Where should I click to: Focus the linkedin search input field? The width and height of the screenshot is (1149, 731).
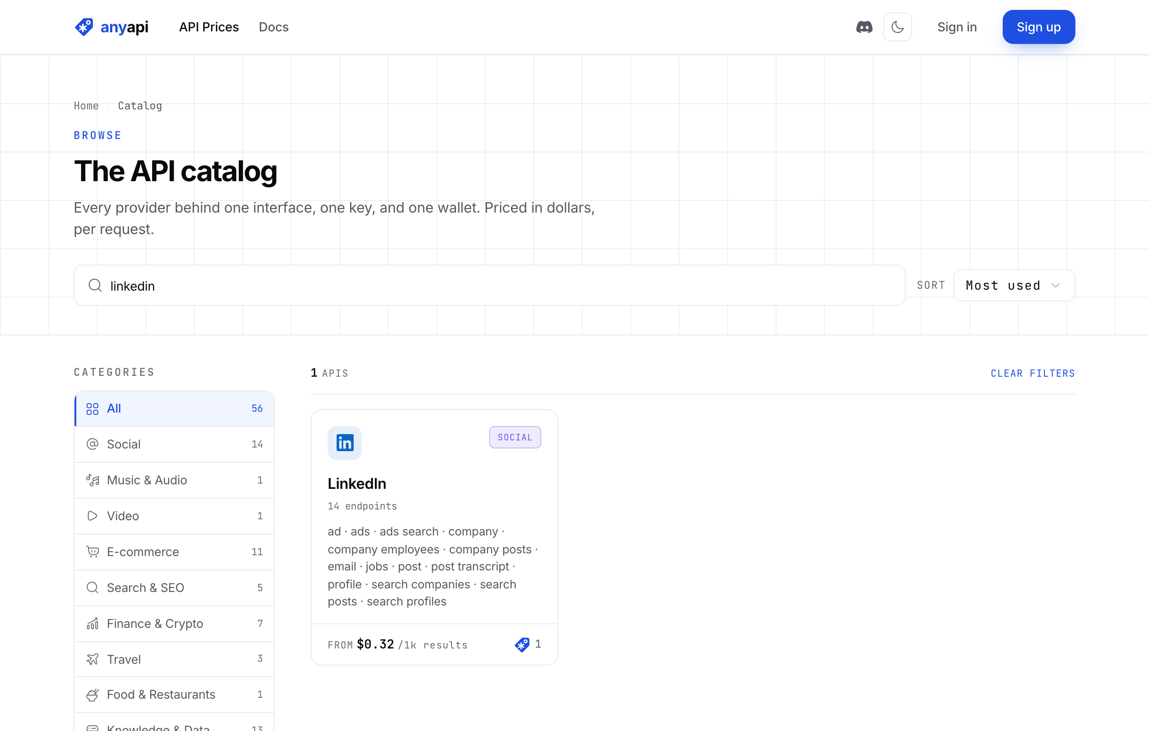click(x=490, y=286)
